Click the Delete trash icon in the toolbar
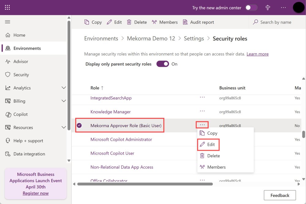 point(129,22)
